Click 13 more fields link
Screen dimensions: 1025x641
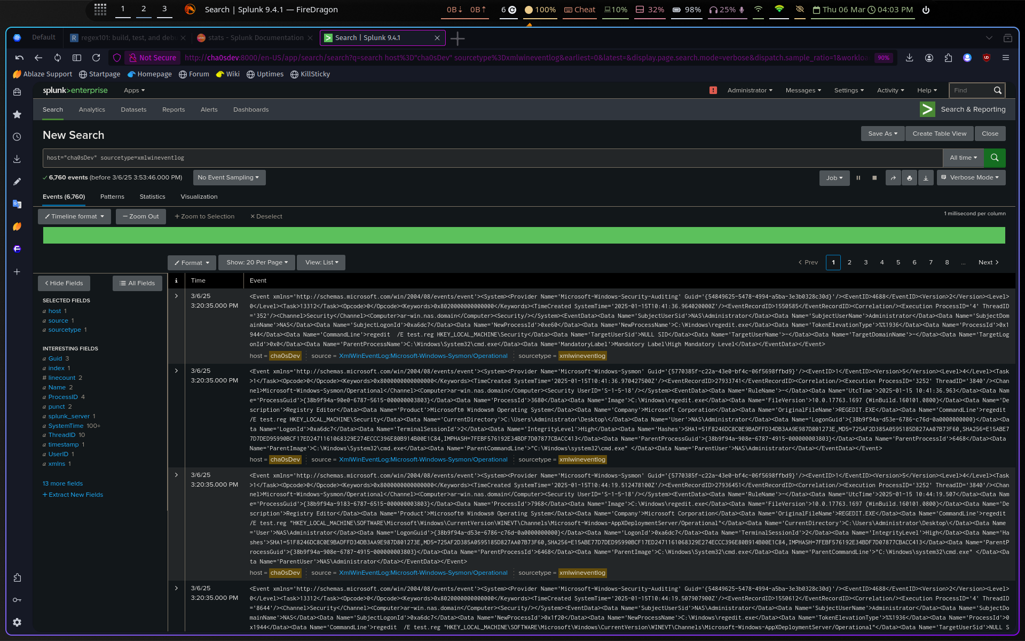[x=63, y=483]
